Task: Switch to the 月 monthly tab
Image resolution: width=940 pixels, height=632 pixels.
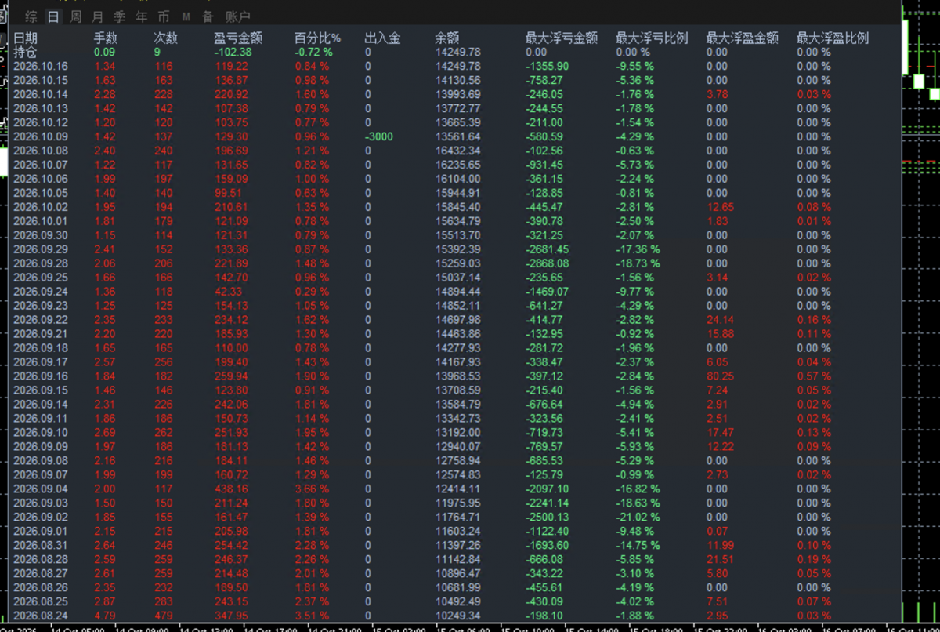Action: 97,16
